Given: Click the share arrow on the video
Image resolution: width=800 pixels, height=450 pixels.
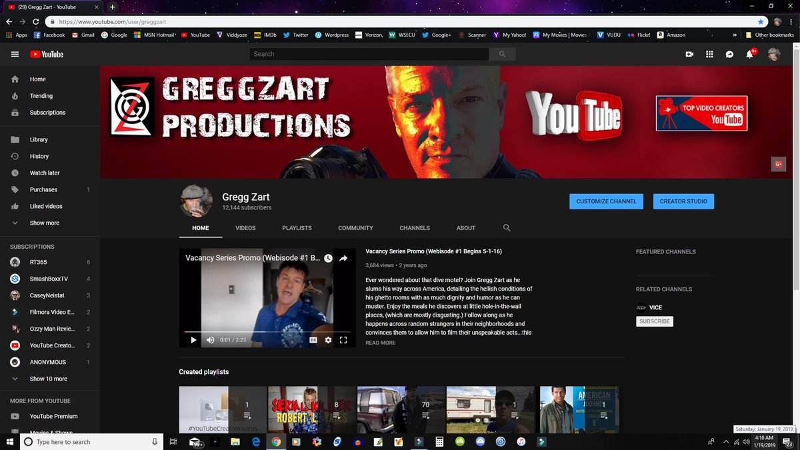Looking at the screenshot, I should click(x=343, y=258).
